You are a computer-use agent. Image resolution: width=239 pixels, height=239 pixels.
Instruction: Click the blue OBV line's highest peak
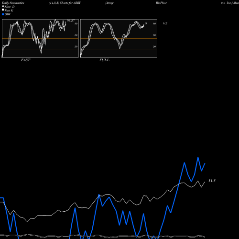[x=198, y=157]
